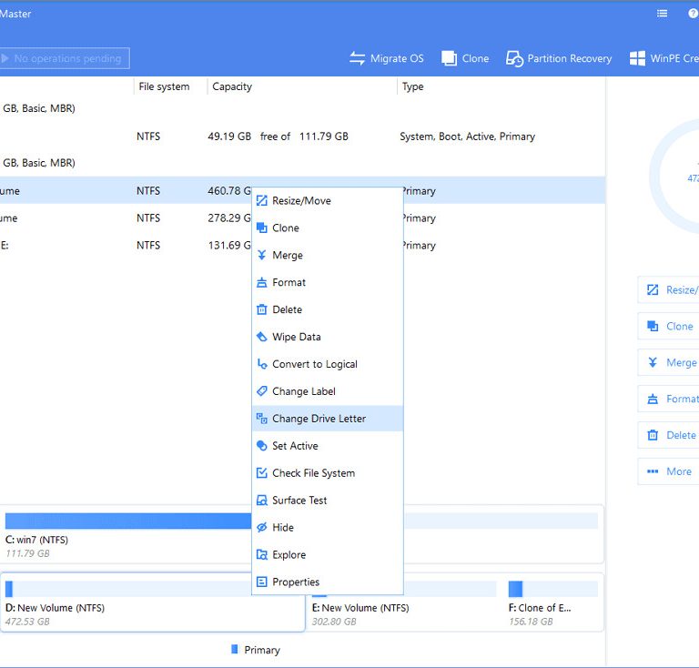Click the F: partition blue usage bar

515,589
